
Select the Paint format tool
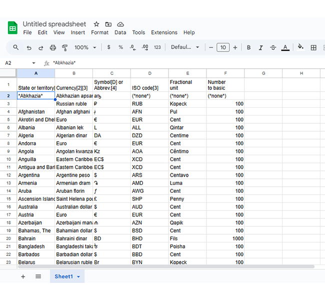64,48
